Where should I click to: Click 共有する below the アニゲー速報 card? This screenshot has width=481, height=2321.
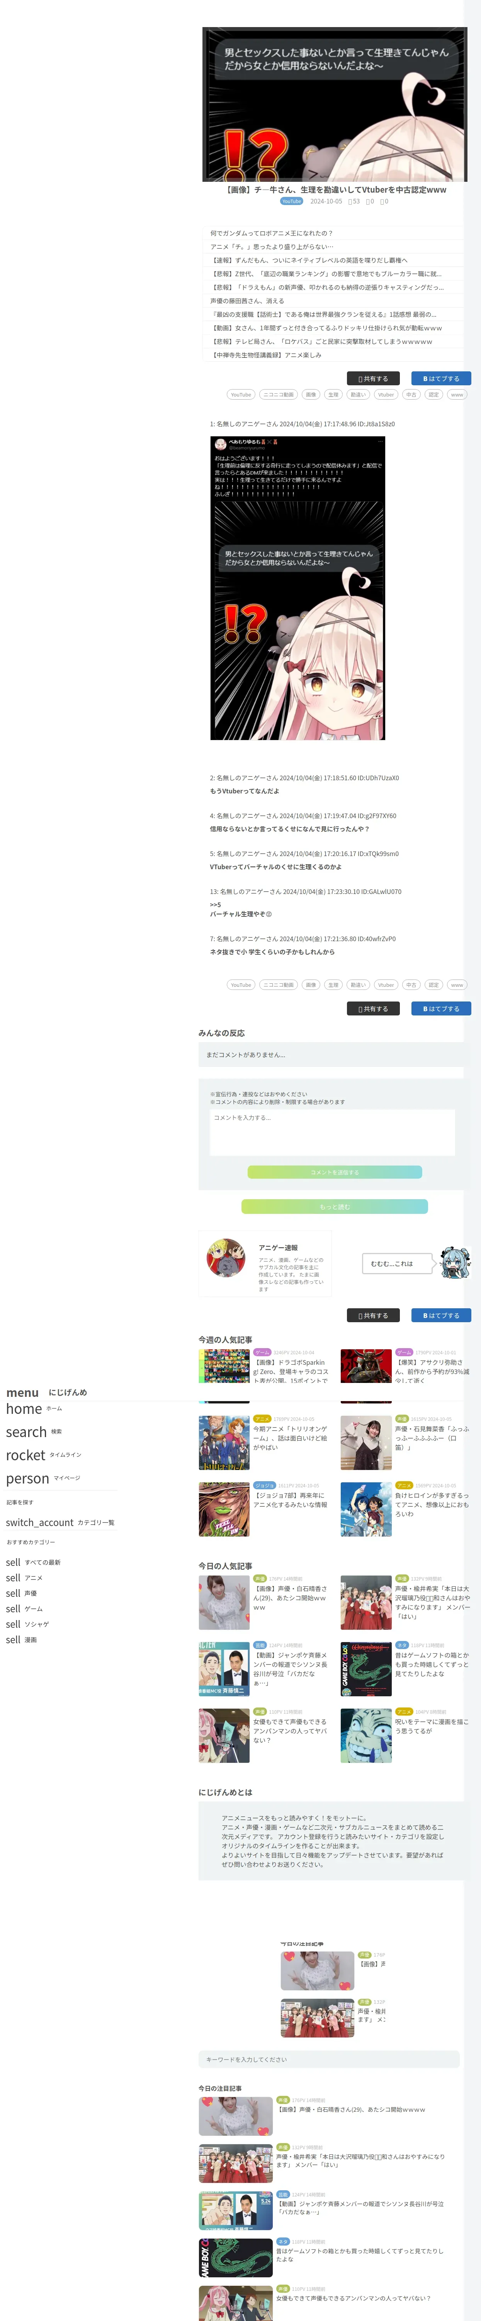point(373,1316)
